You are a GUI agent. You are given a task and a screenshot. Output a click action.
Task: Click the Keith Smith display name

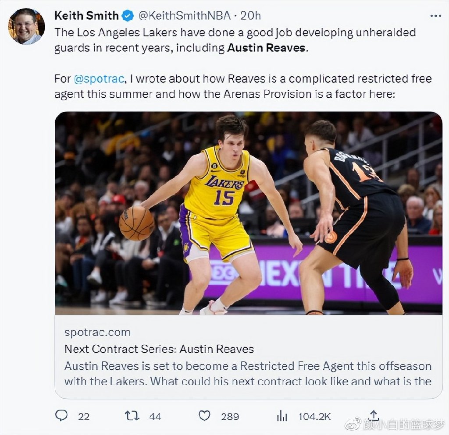pos(86,16)
